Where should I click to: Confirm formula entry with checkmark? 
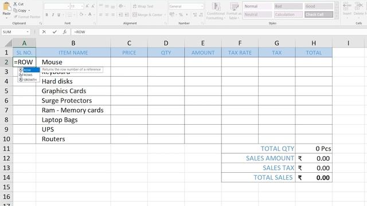point(54,32)
